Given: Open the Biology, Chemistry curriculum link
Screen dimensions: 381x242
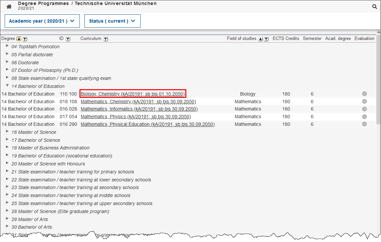Looking at the screenshot, I should [133, 94].
